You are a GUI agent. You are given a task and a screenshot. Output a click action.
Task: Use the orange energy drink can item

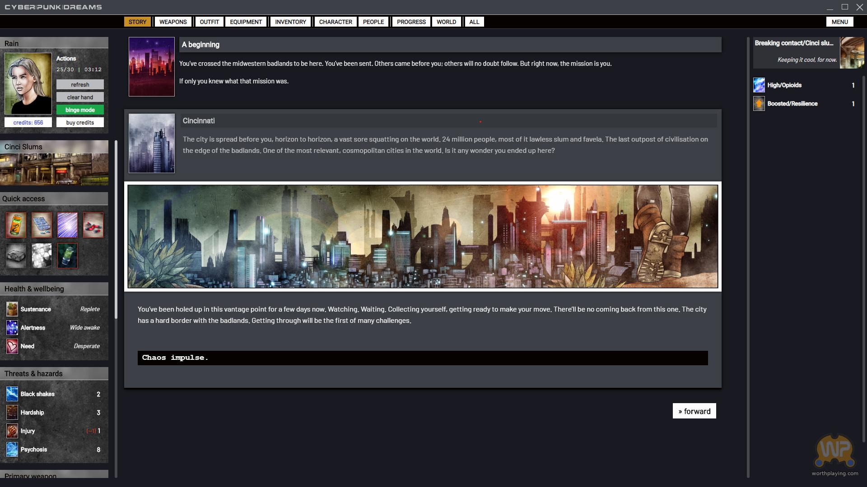click(x=16, y=225)
